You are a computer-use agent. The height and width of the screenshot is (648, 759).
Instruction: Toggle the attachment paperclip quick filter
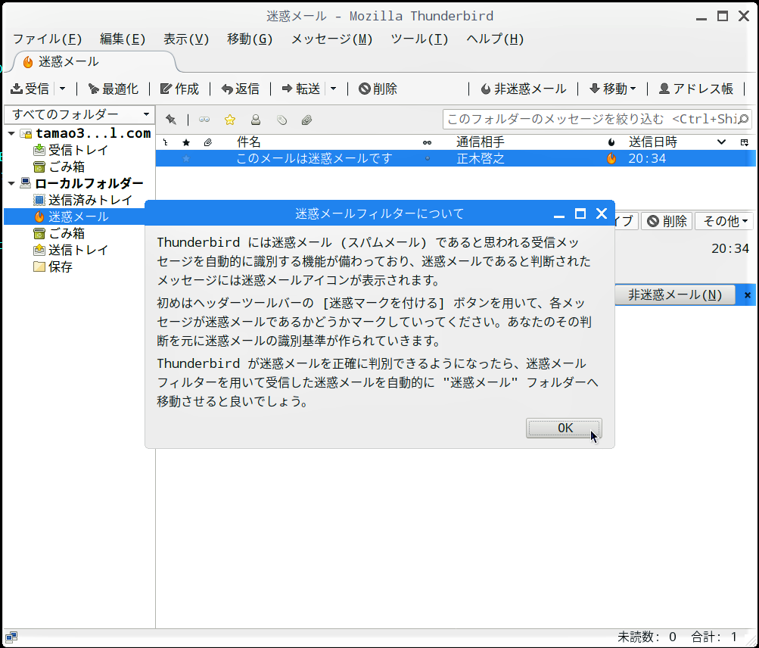pos(306,120)
